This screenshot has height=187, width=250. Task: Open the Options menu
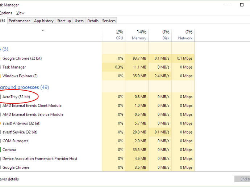[6, 13]
